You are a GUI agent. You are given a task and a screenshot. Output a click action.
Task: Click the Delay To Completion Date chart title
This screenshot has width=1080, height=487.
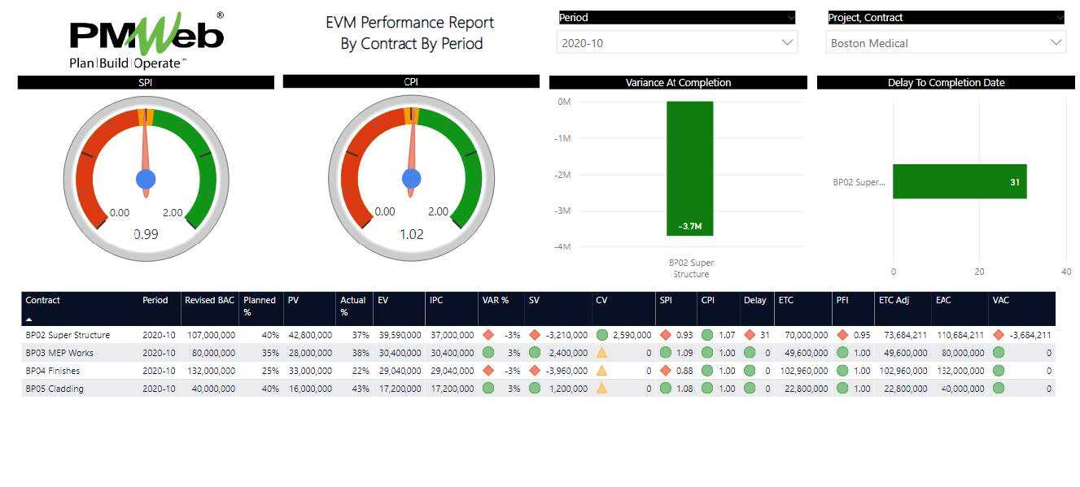(x=946, y=82)
